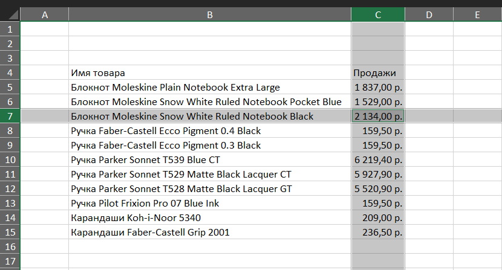Click the 'Имя товара' header cell
Image resolution: width=502 pixels, height=270 pixels.
tap(210, 72)
